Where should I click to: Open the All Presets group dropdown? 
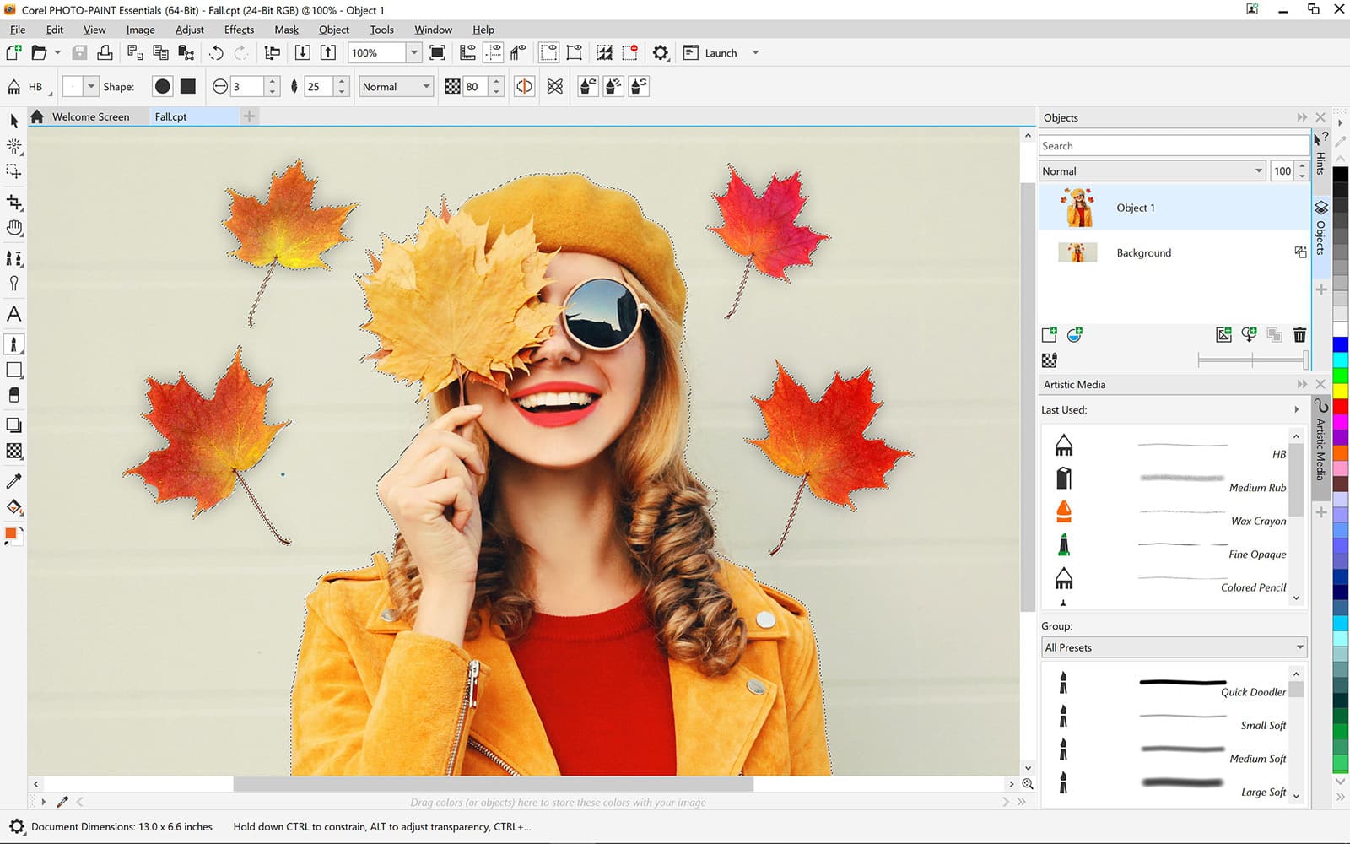coord(1299,647)
